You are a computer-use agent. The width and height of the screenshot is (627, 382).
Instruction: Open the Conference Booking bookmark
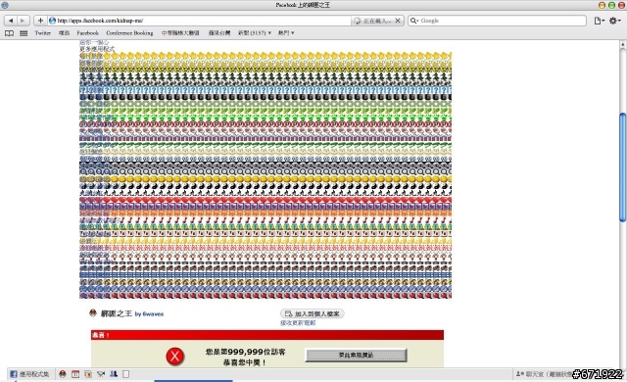pos(129,32)
